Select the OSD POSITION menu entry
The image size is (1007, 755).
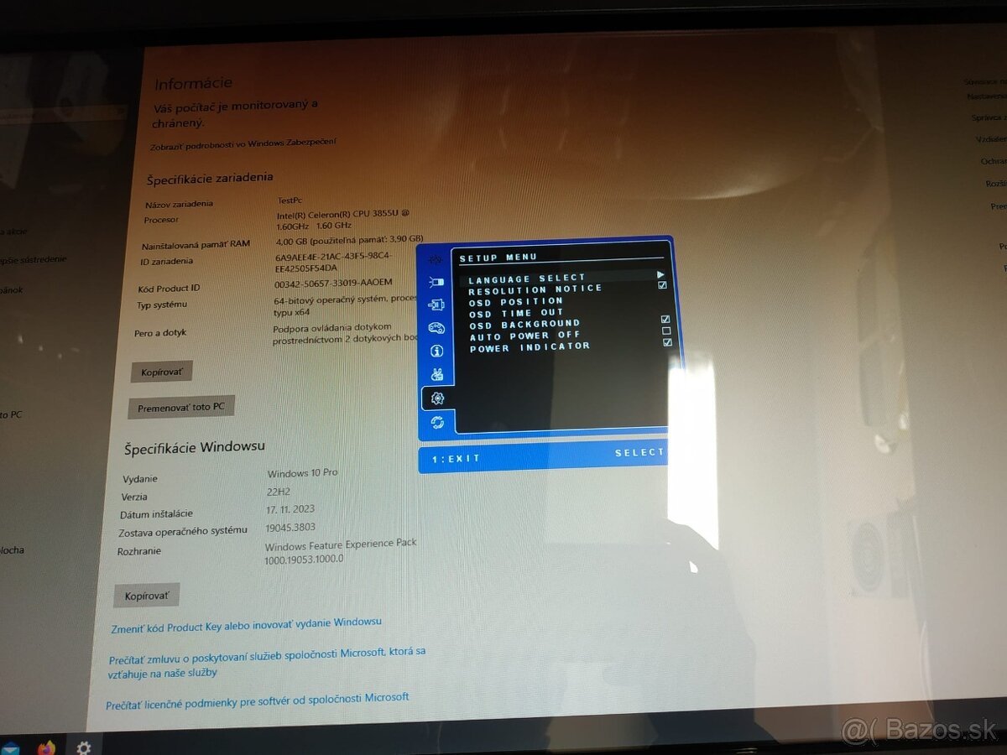[517, 300]
